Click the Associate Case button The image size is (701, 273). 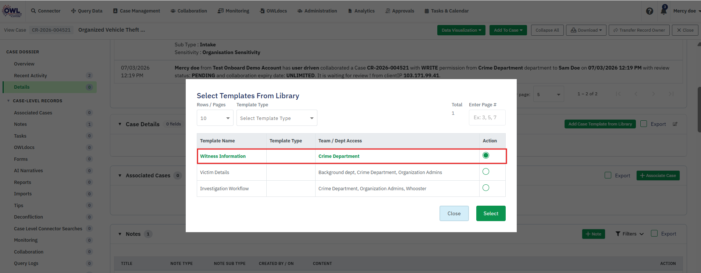658,175
